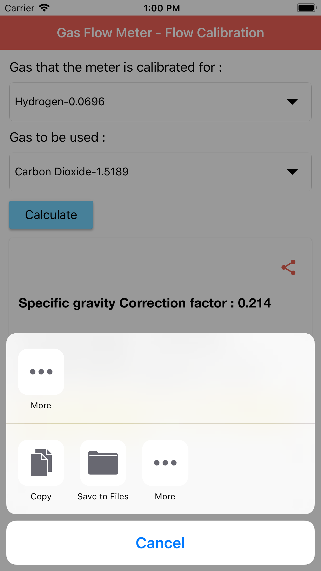This screenshot has height=571, width=321.
Task: Choose the Save to Files folder icon
Action: [x=103, y=463]
